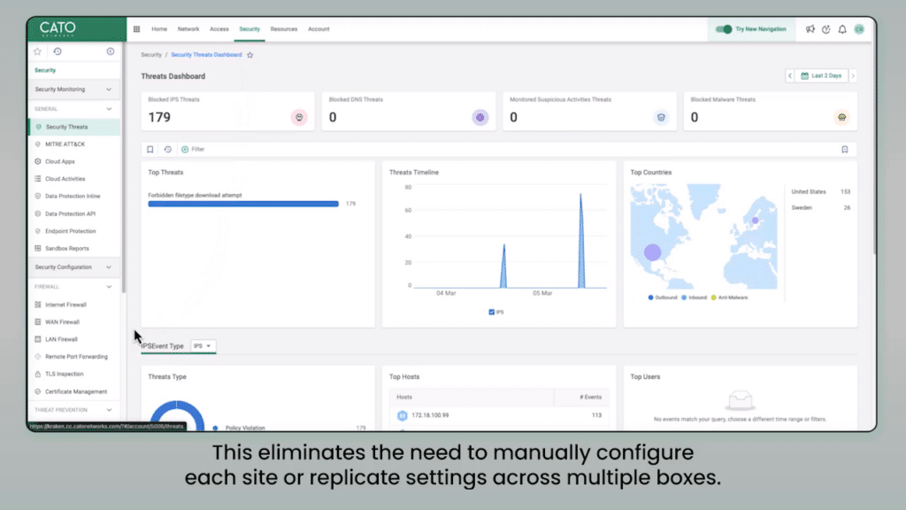Click the Forbidden filetype download progress bar

243,204
